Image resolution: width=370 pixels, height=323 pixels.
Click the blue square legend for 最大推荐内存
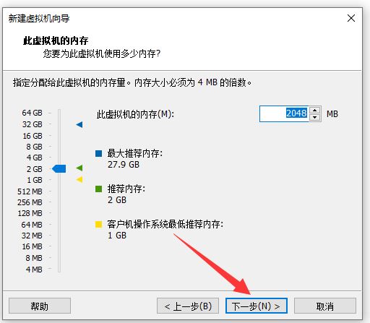pyautogui.click(x=98, y=153)
